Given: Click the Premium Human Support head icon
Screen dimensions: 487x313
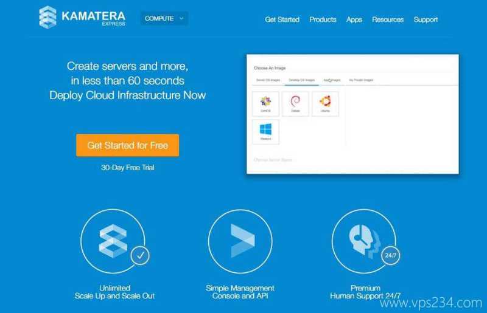Looking at the screenshot, I should 363,240.
